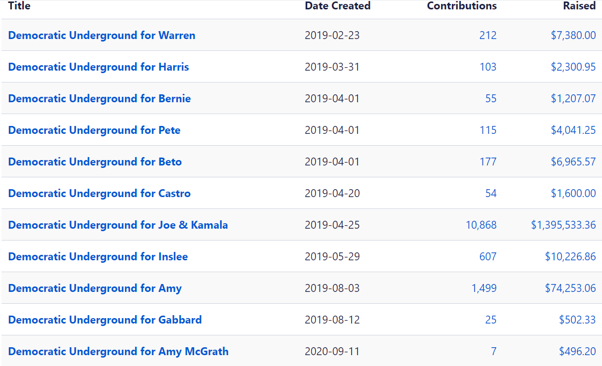This screenshot has height=366, width=602.
Task: Click the Title column header
Action: point(19,6)
